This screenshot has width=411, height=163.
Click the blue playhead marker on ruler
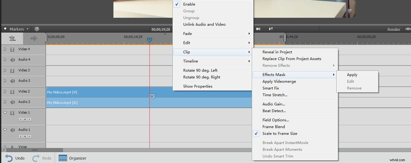point(149,40)
